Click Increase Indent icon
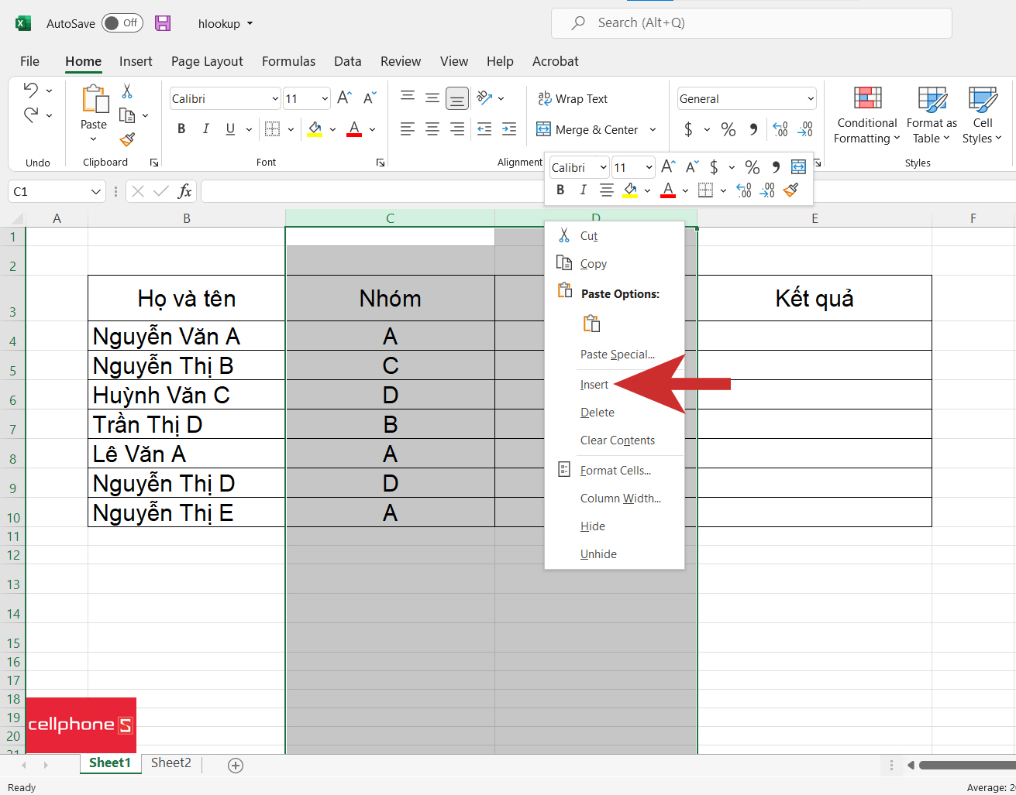 [509, 129]
